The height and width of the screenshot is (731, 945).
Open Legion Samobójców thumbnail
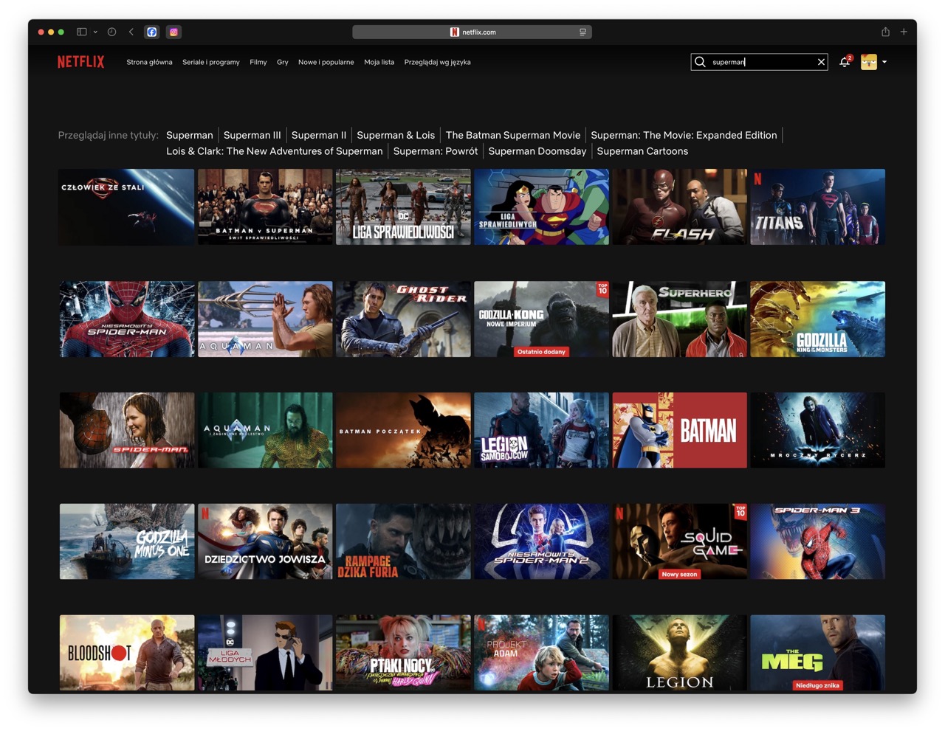[541, 430]
